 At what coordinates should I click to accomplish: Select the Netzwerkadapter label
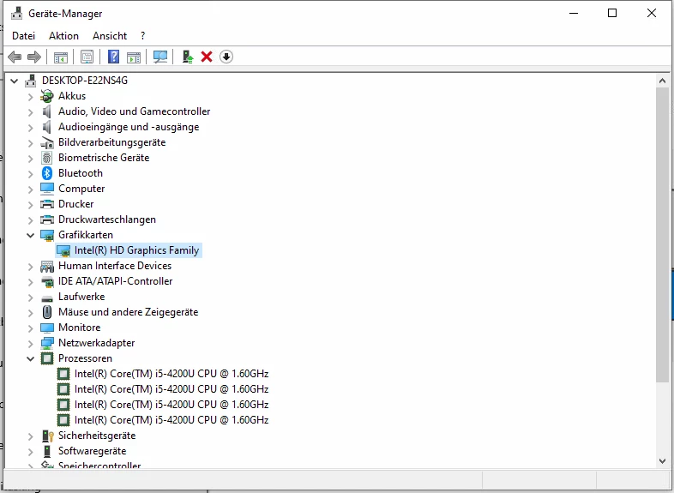click(x=97, y=343)
